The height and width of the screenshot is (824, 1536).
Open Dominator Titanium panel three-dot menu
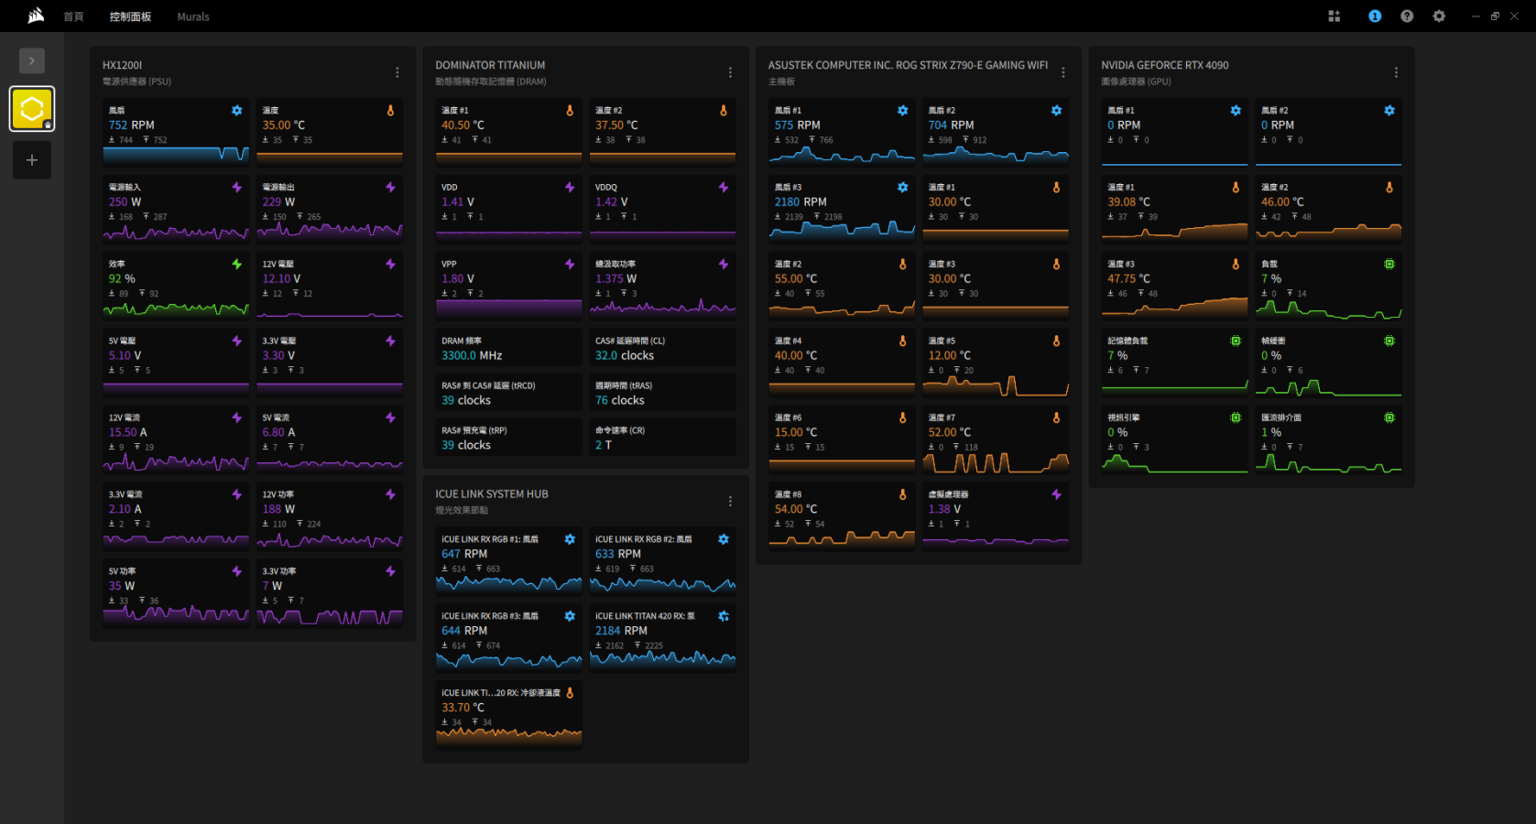tap(730, 72)
